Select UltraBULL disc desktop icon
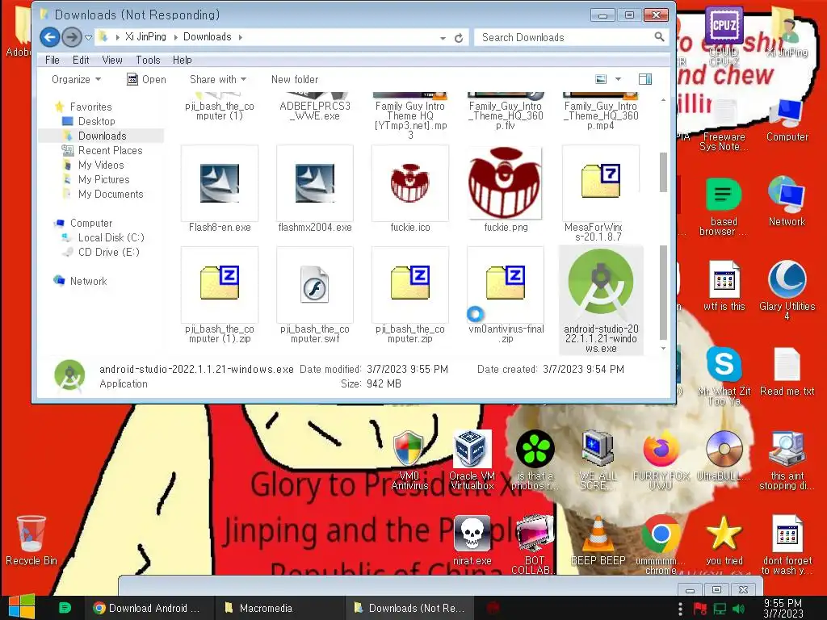The width and height of the screenshot is (827, 620). [x=724, y=456]
